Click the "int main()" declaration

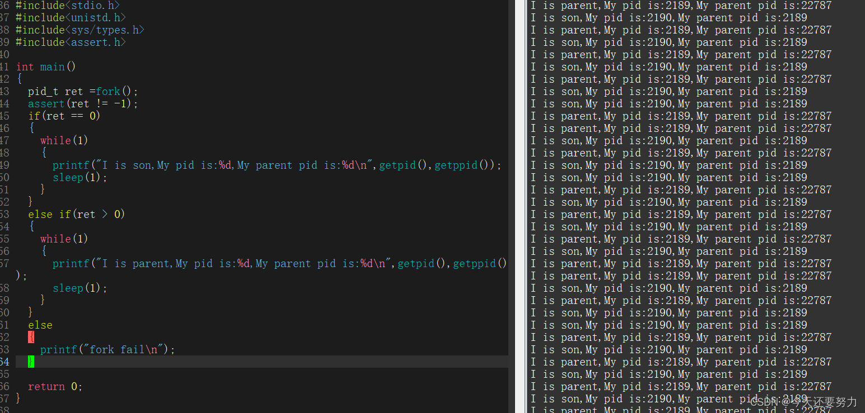click(x=46, y=67)
